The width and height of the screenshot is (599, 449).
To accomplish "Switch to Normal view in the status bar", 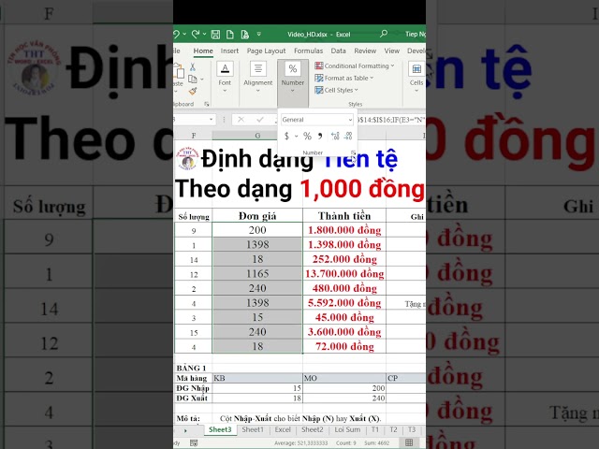I will (409, 442).
